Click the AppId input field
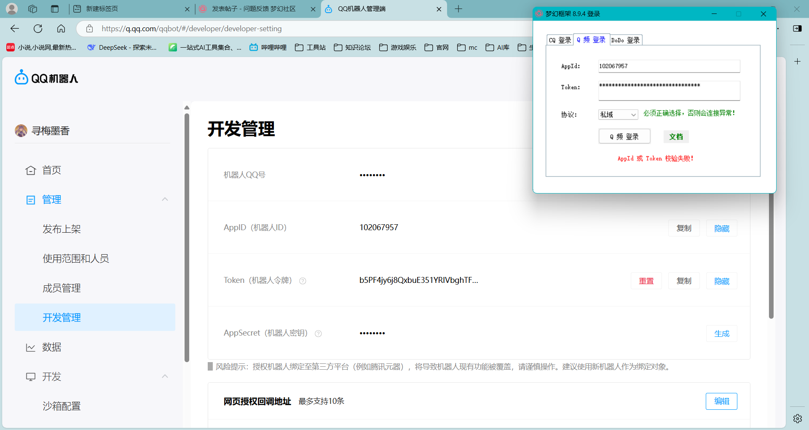The image size is (809, 430). 669,66
